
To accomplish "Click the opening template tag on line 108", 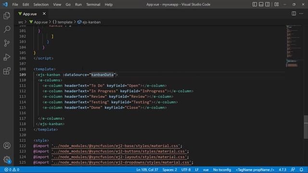I will click(x=45, y=69).
